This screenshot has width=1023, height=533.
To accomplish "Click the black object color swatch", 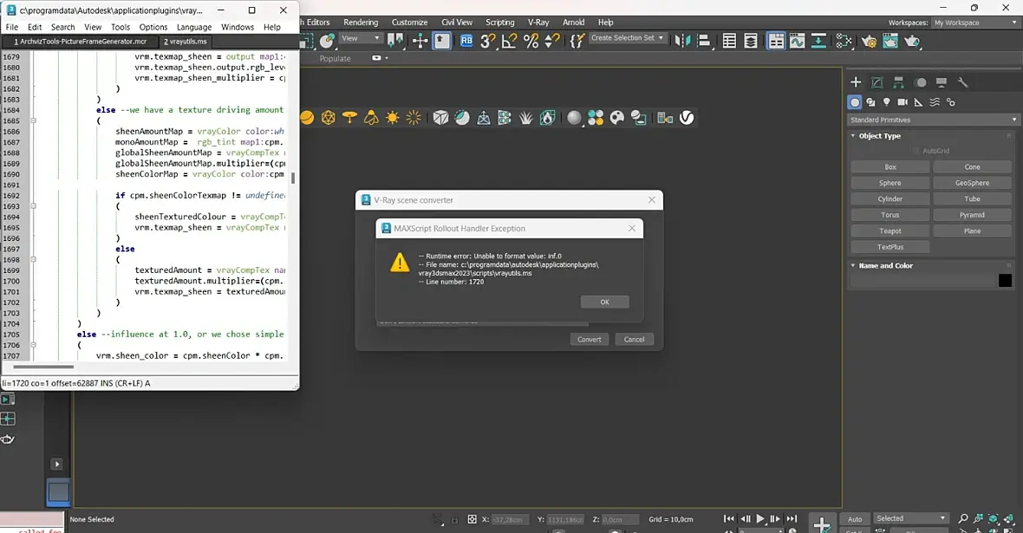I will point(1005,280).
